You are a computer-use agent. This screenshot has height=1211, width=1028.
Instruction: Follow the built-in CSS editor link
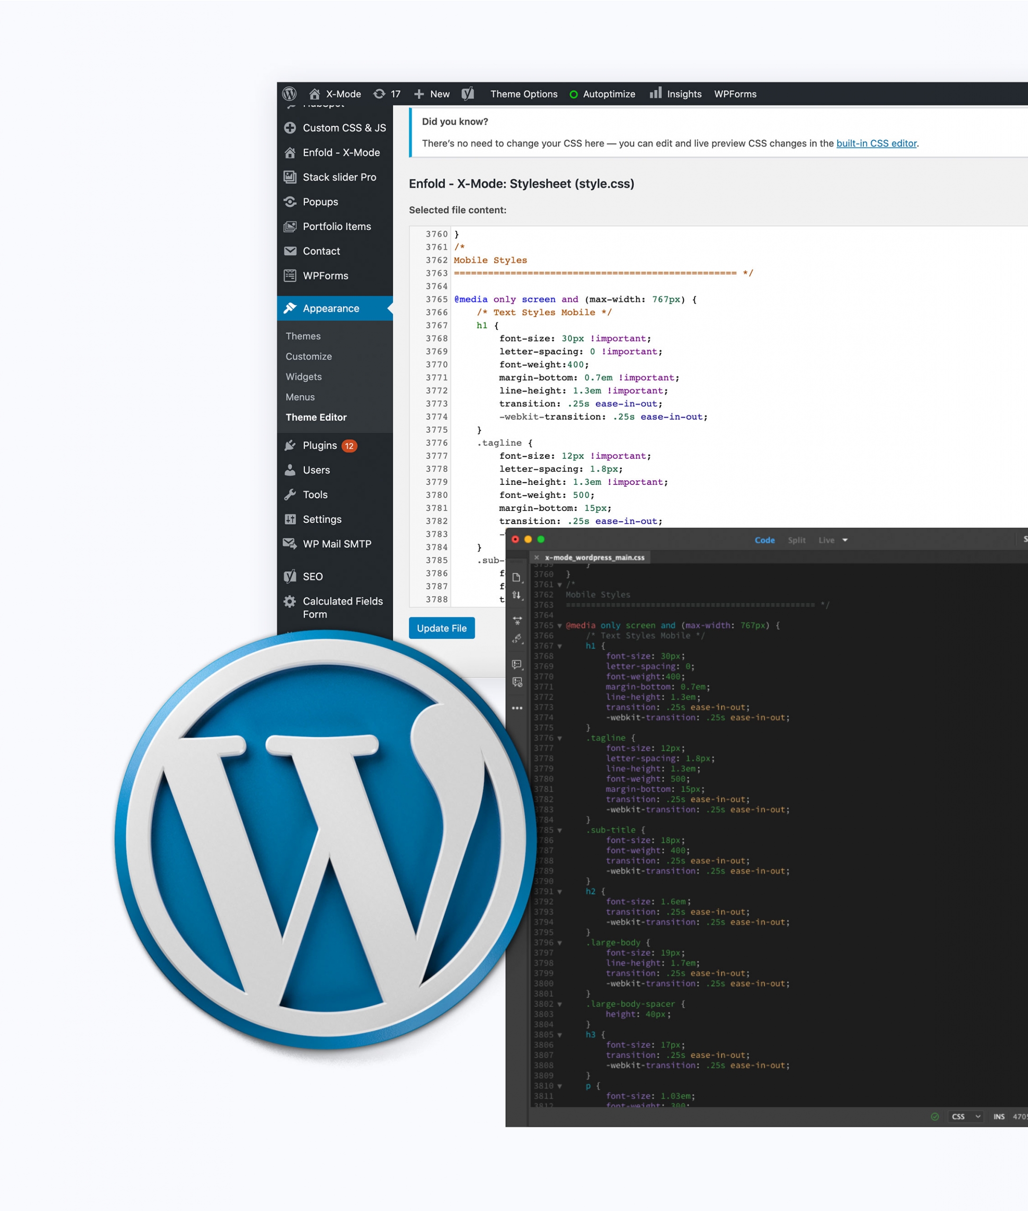pos(877,143)
